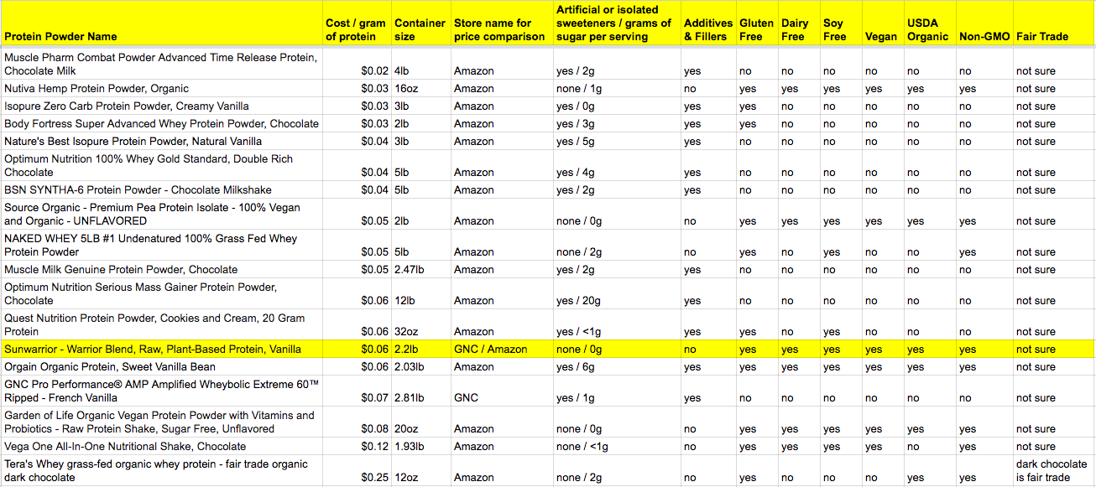The image size is (1096, 487).
Task: Select the Muscle Pharm Combat Powder name cell
Action: [x=162, y=64]
